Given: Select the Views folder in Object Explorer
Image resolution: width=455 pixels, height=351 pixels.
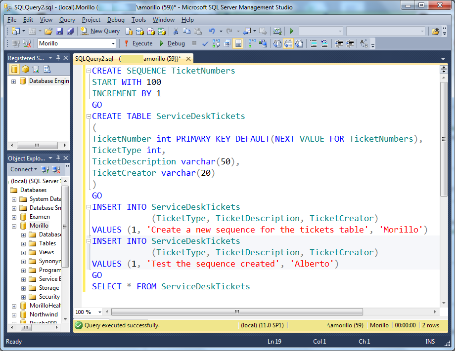Looking at the screenshot, I should point(46,253).
